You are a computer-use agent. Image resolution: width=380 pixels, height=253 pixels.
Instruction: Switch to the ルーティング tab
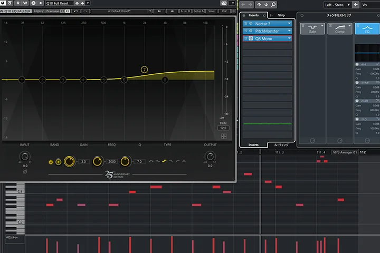tap(281, 145)
